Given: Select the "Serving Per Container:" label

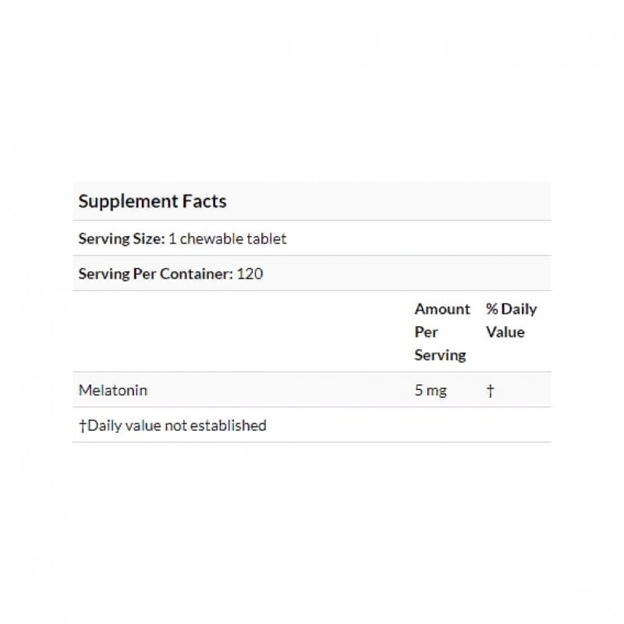Looking at the screenshot, I should (155, 274).
